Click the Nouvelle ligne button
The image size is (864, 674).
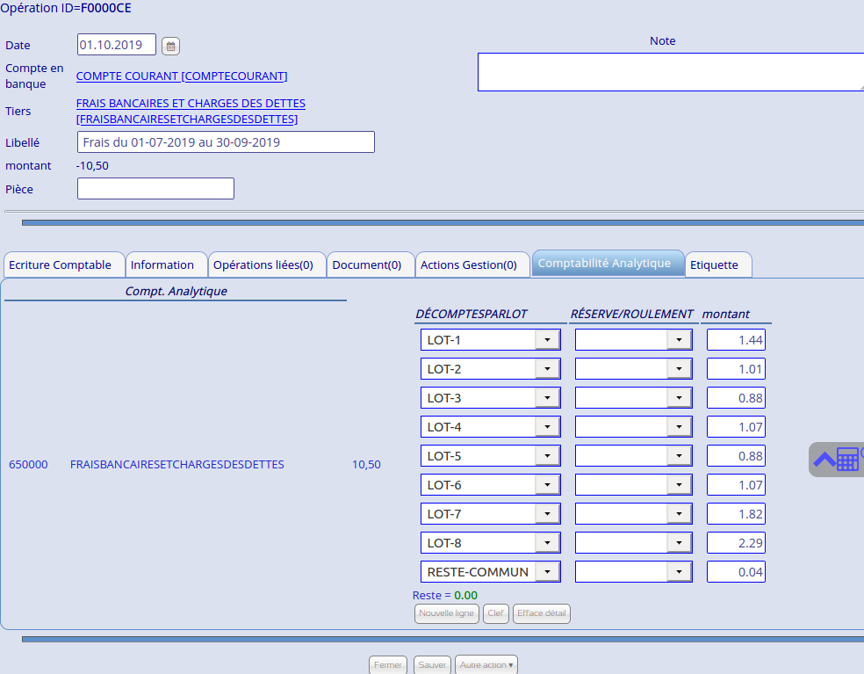pos(447,613)
